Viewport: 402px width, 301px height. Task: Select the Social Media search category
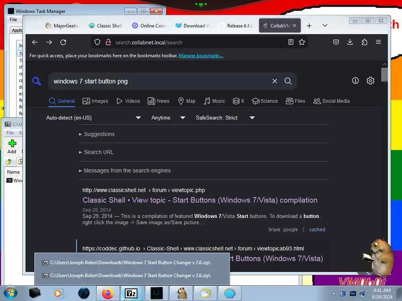coord(331,101)
